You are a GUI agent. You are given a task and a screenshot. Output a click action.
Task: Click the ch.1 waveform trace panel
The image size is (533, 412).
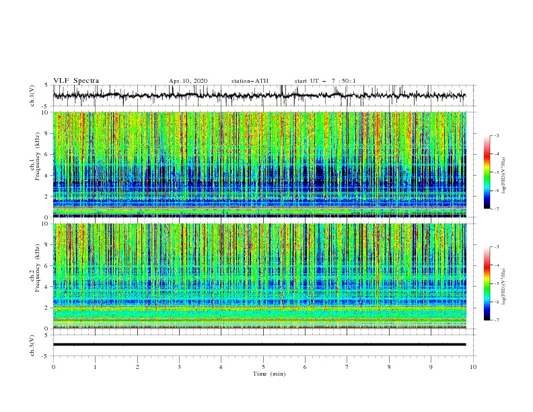(x=264, y=96)
